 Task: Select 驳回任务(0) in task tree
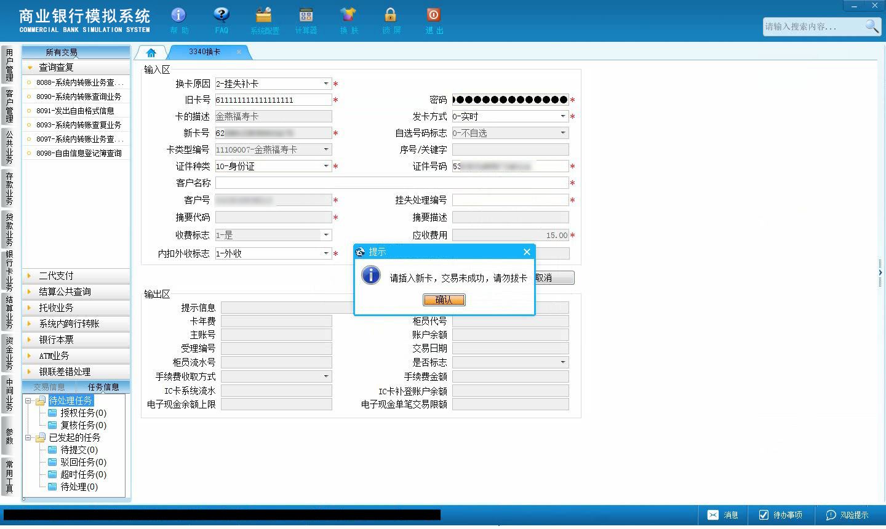83,462
